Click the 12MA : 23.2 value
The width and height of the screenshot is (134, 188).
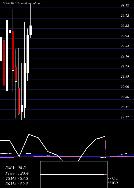click(17, 179)
